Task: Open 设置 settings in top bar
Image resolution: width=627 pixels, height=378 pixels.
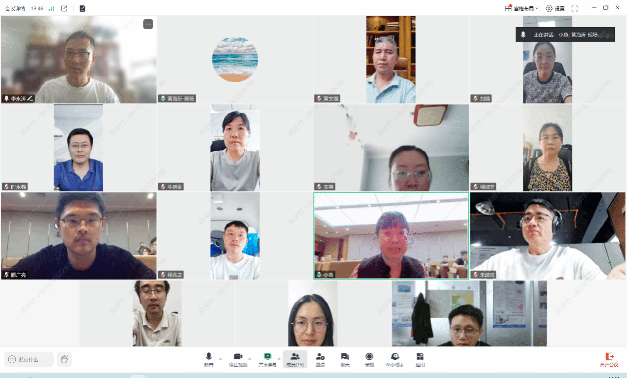Action: 555,8
